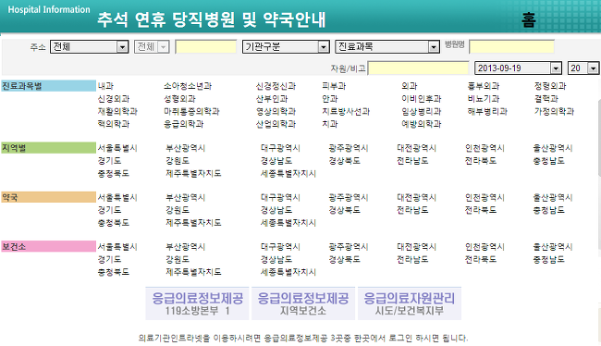The image size is (601, 346).
Task: Pick 영상의학과 department link
Action: click(276, 111)
